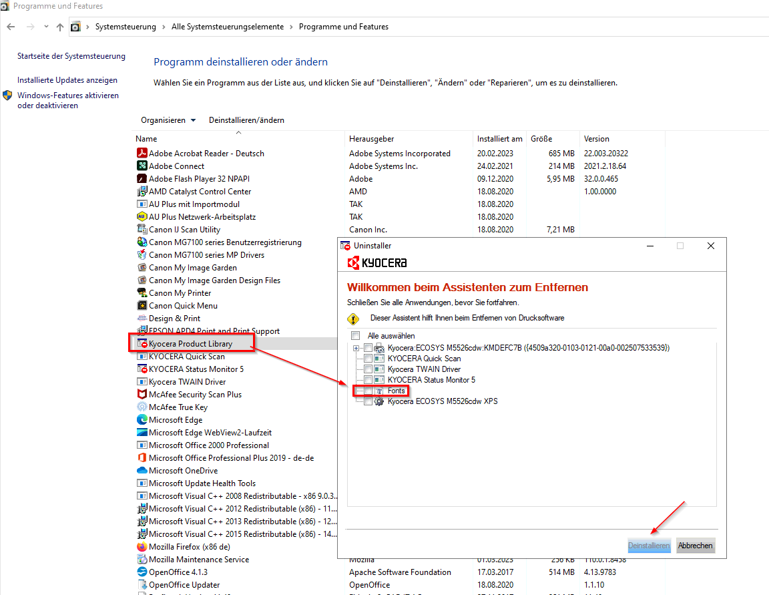Open Startseite der Systemsteuerung link

[71, 56]
